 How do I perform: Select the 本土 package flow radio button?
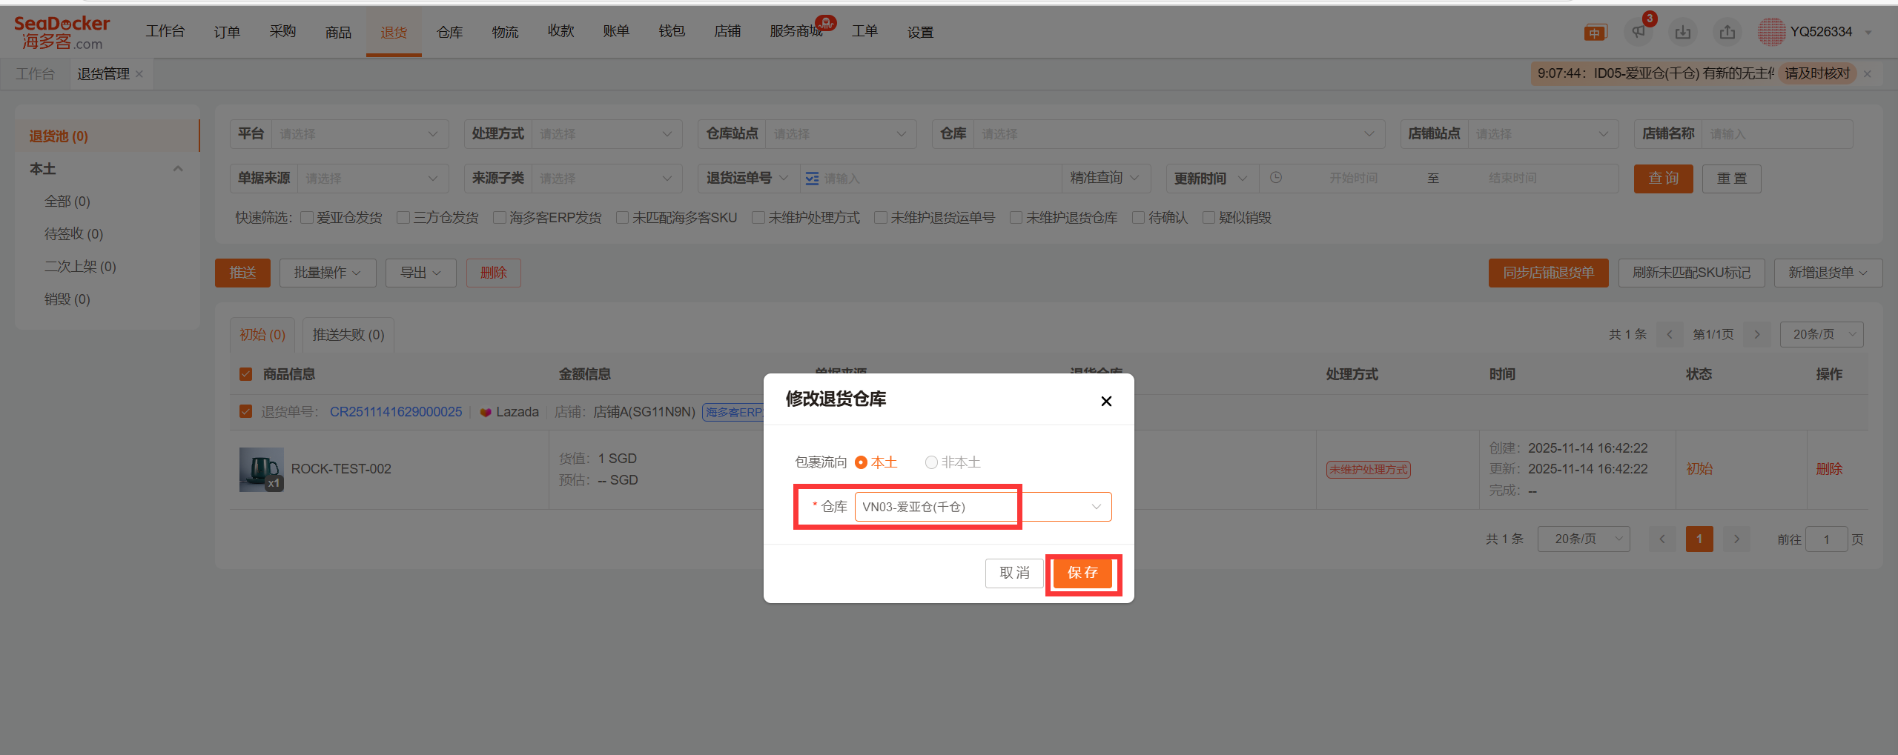tap(862, 462)
